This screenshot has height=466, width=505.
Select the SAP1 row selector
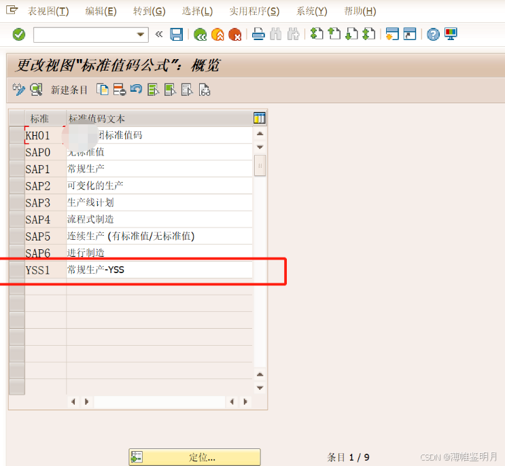(17, 168)
